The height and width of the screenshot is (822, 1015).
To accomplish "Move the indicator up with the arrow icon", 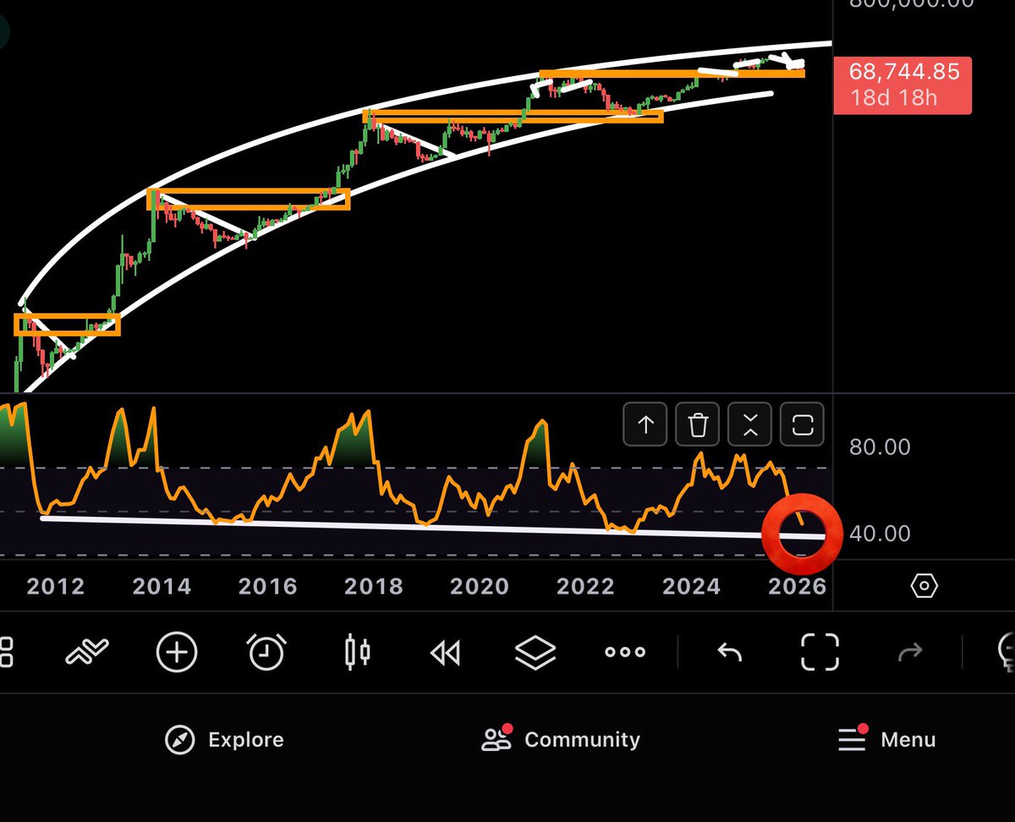I will click(x=645, y=425).
